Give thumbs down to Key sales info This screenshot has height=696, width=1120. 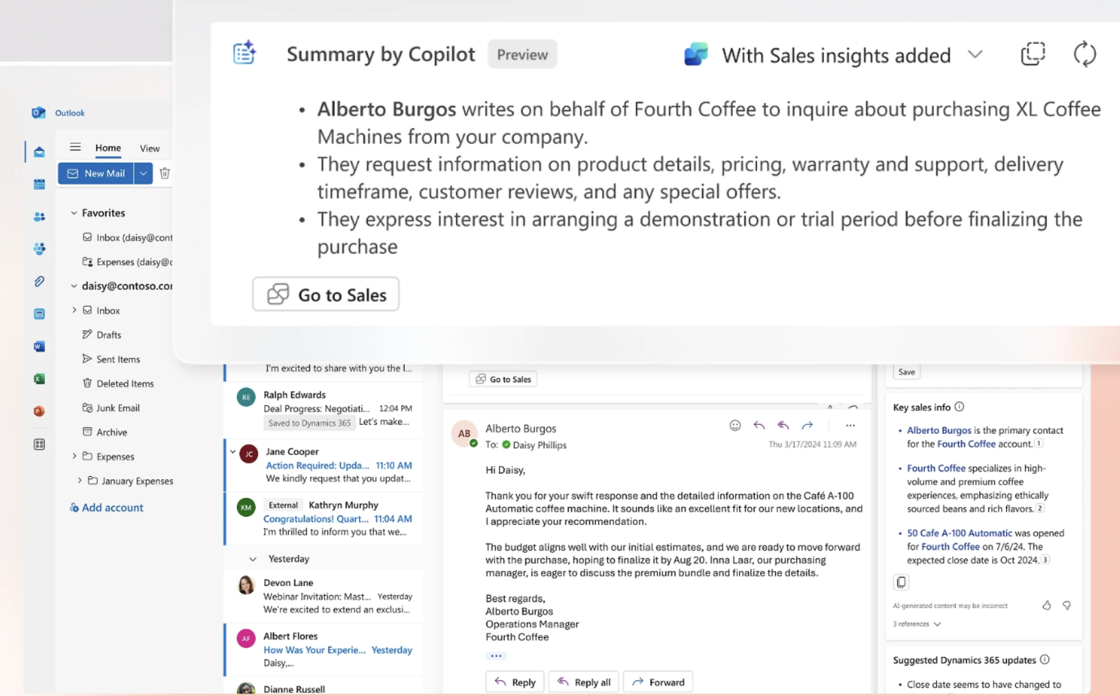pos(1067,605)
